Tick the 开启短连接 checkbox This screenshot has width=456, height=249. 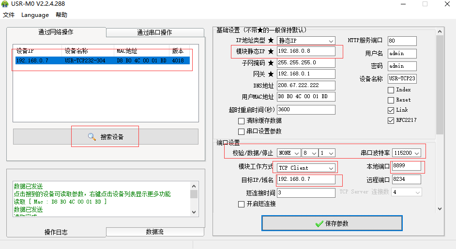(x=241, y=204)
